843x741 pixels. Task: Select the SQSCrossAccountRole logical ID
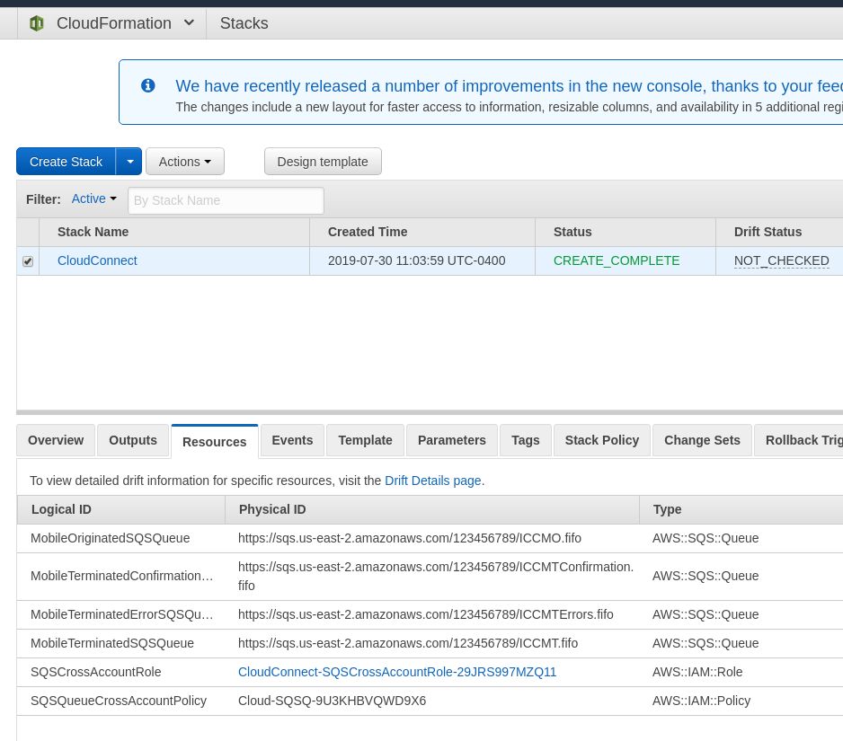tap(95, 672)
